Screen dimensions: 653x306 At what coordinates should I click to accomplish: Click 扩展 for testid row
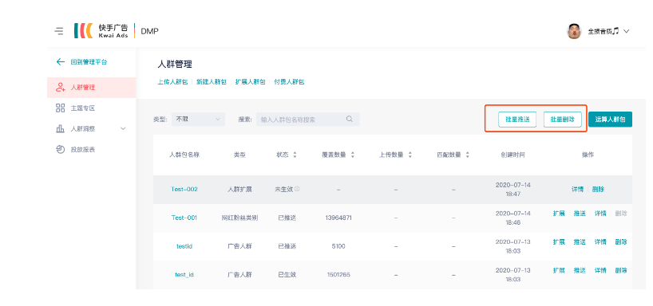coord(559,242)
